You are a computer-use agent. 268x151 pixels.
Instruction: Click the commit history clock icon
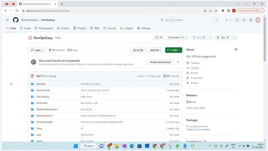pyautogui.click(x=165, y=76)
